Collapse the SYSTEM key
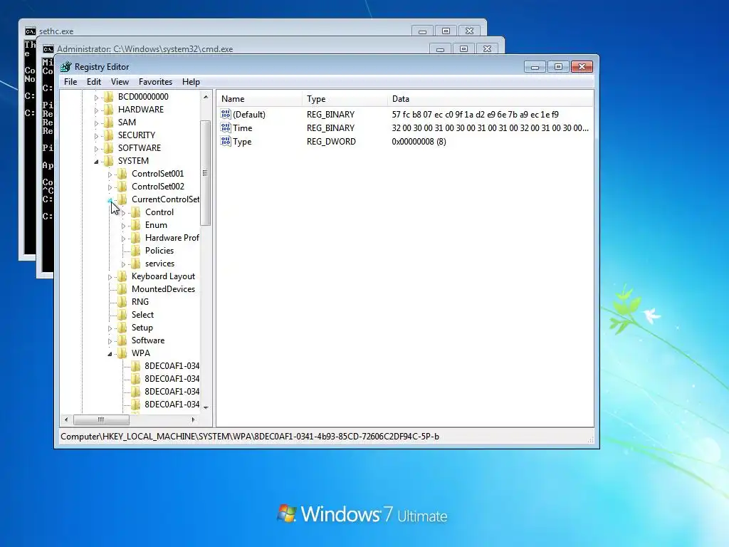This screenshot has width=729, height=547. tap(96, 162)
